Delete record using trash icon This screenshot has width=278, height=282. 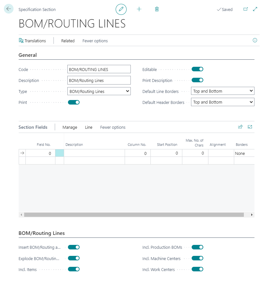(157, 9)
